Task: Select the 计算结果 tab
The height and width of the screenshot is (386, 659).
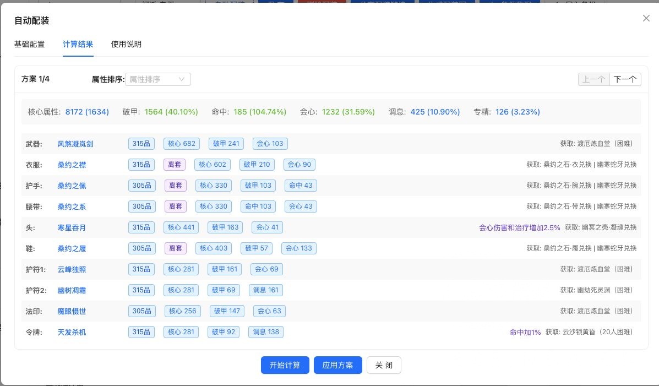Action: pos(78,45)
